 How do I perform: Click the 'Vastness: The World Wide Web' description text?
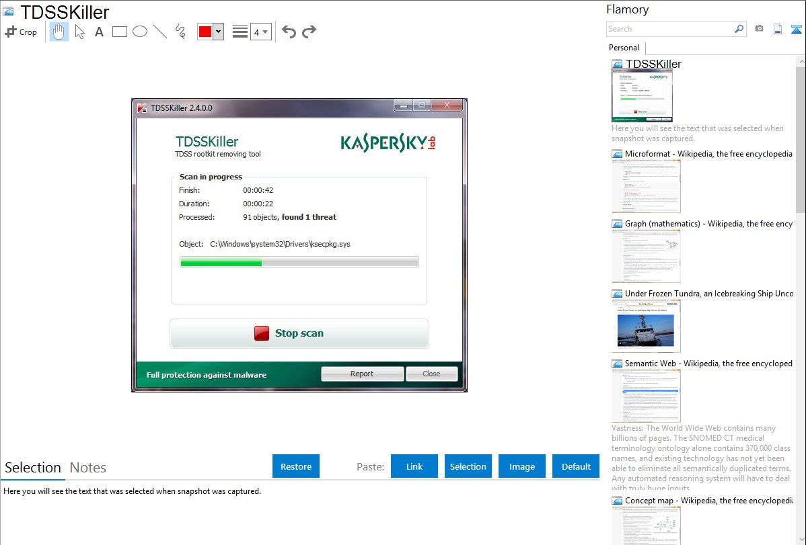701,458
